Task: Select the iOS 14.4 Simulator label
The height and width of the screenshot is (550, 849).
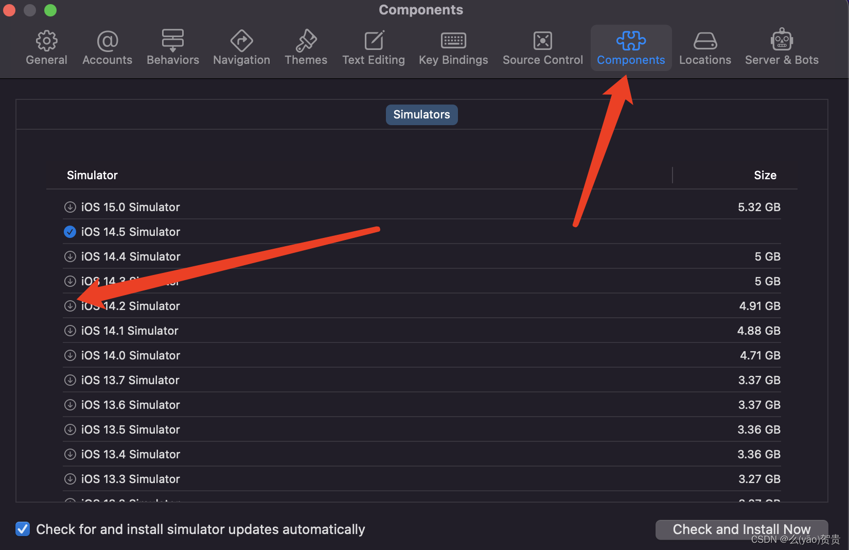Action: pyautogui.click(x=131, y=256)
